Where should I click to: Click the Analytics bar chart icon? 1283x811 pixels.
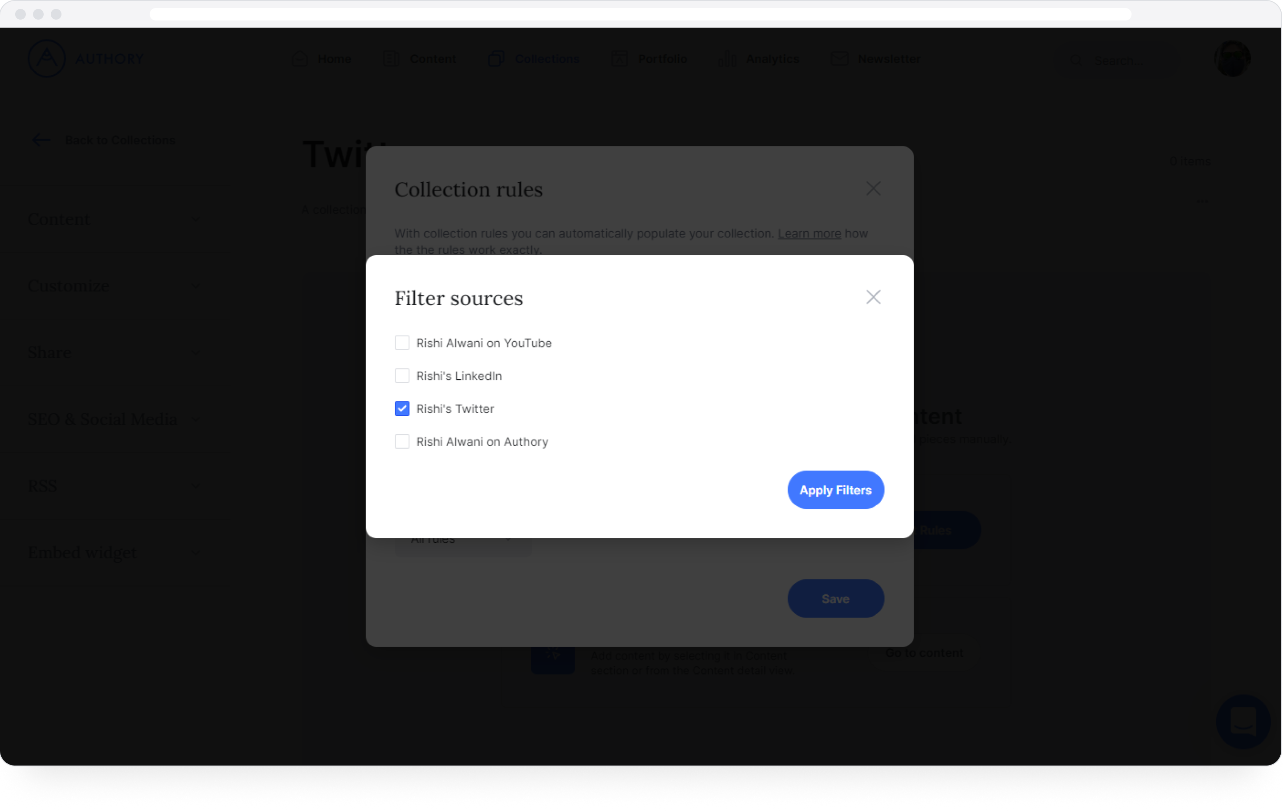coord(727,59)
